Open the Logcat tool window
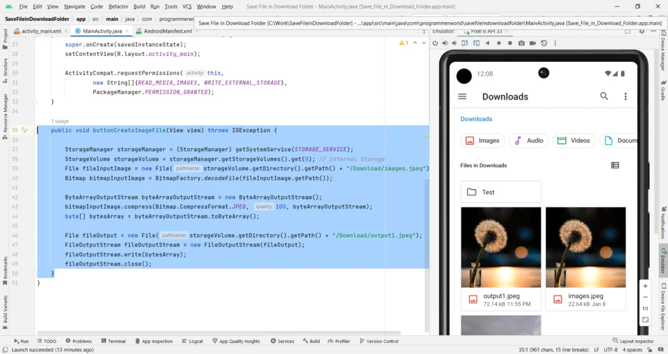The height and width of the screenshot is (354, 668). point(192,341)
